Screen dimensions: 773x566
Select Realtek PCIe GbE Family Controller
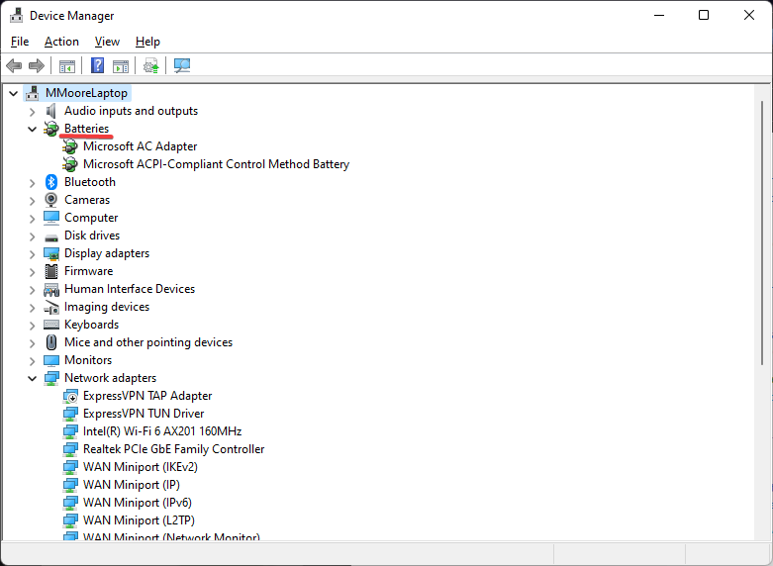click(x=173, y=449)
